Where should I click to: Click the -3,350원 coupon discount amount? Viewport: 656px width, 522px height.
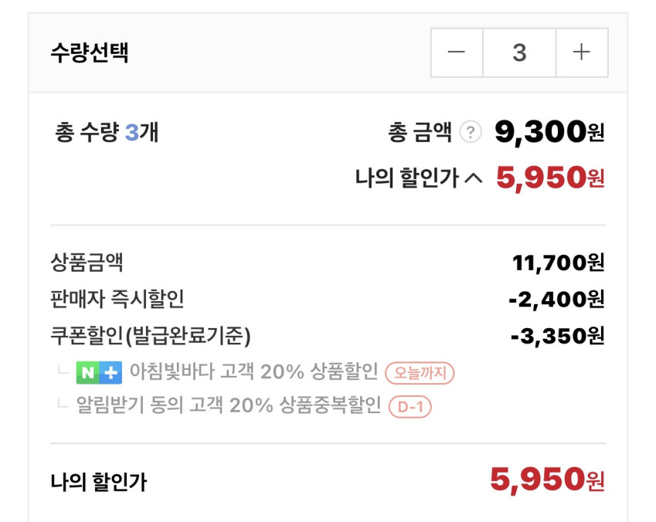[557, 336]
